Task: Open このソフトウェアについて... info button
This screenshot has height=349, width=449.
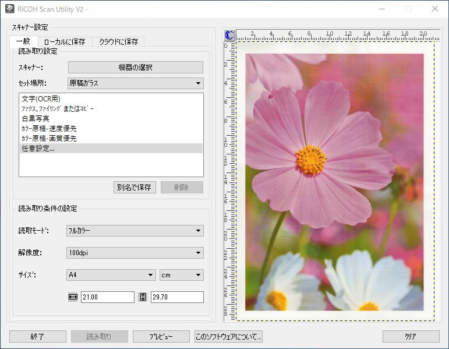Action: [228, 337]
